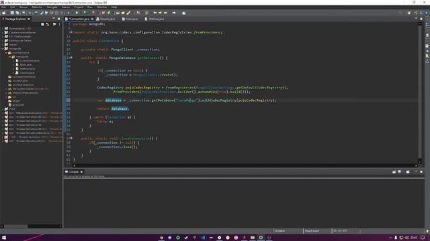Click the 'Smart Insert' status bar field
This screenshot has height=241, width=430.
[312, 231]
